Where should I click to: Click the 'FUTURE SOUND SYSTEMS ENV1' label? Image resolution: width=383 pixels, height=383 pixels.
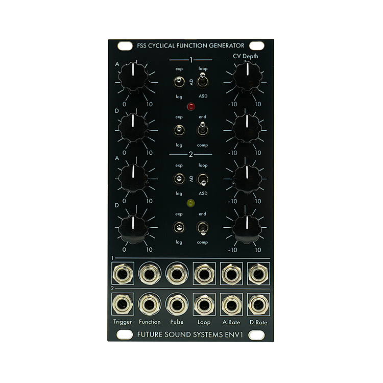click(190, 334)
